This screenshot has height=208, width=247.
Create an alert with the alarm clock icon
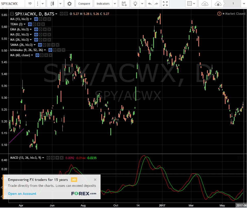point(124,4)
